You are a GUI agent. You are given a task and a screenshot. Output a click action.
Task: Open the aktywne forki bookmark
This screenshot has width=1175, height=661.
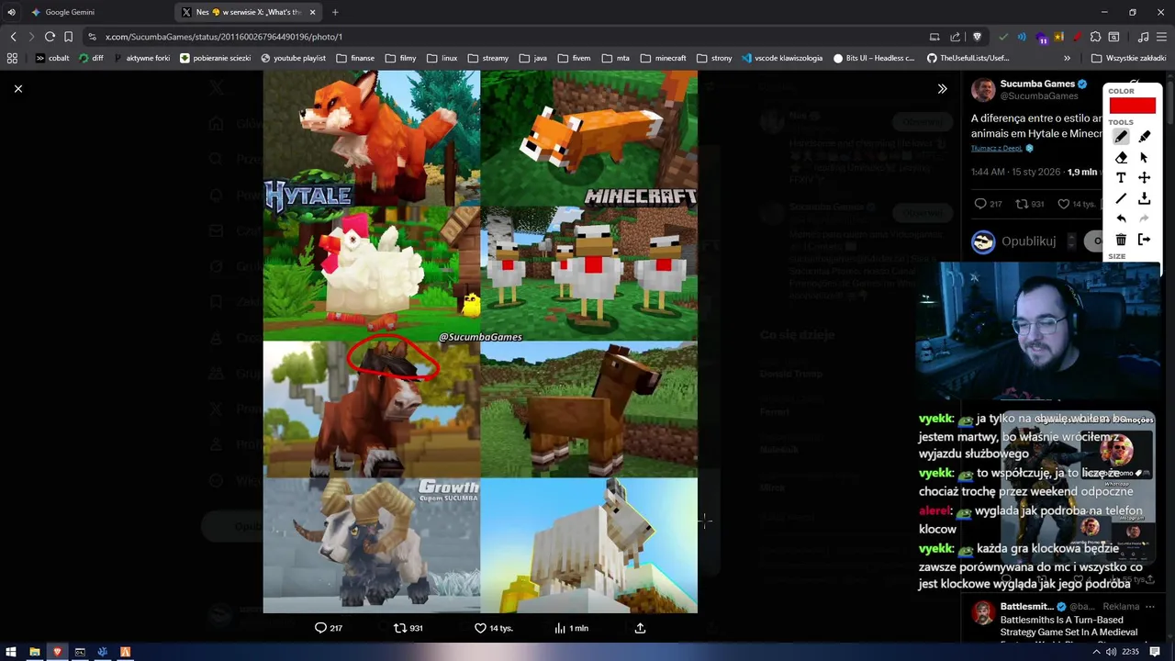coord(142,58)
